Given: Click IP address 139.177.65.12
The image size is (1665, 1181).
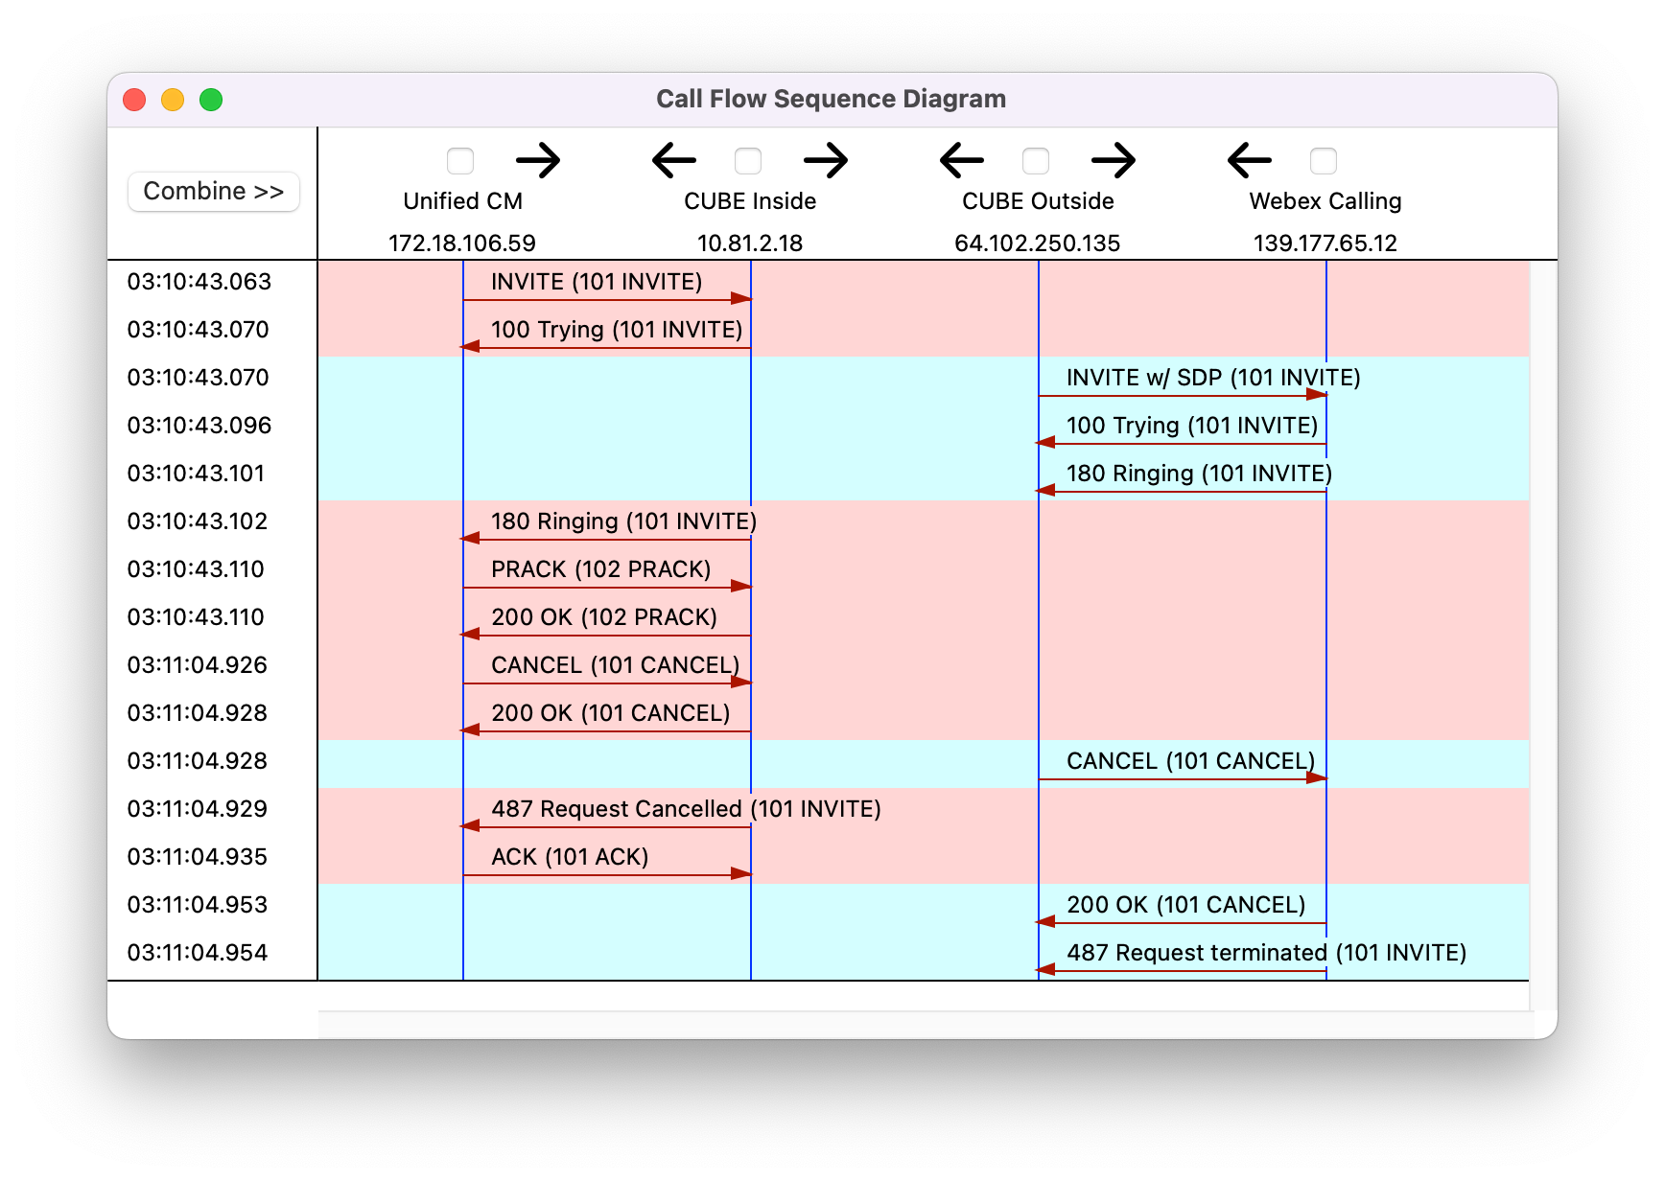Looking at the screenshot, I should 1325,243.
